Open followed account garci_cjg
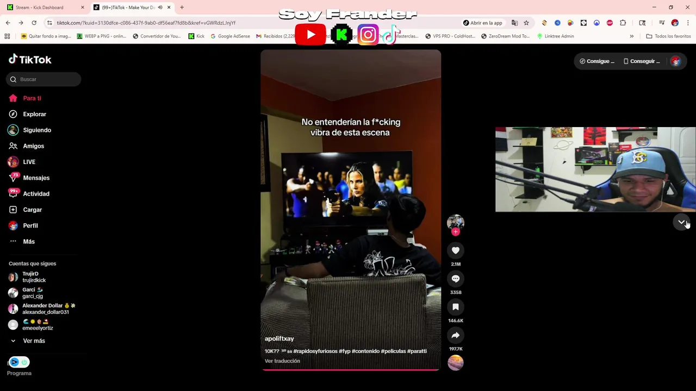 point(33,293)
